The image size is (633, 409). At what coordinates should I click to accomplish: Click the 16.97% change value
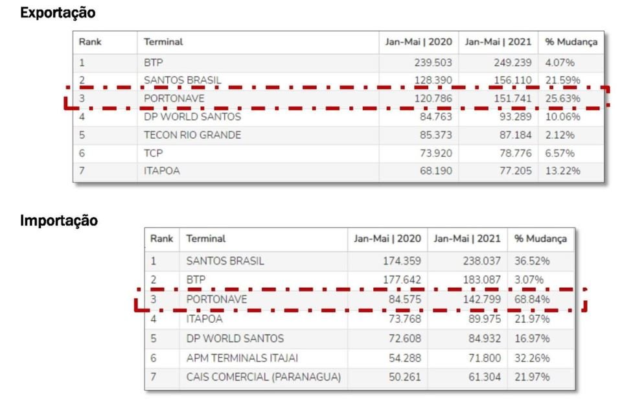532,338
